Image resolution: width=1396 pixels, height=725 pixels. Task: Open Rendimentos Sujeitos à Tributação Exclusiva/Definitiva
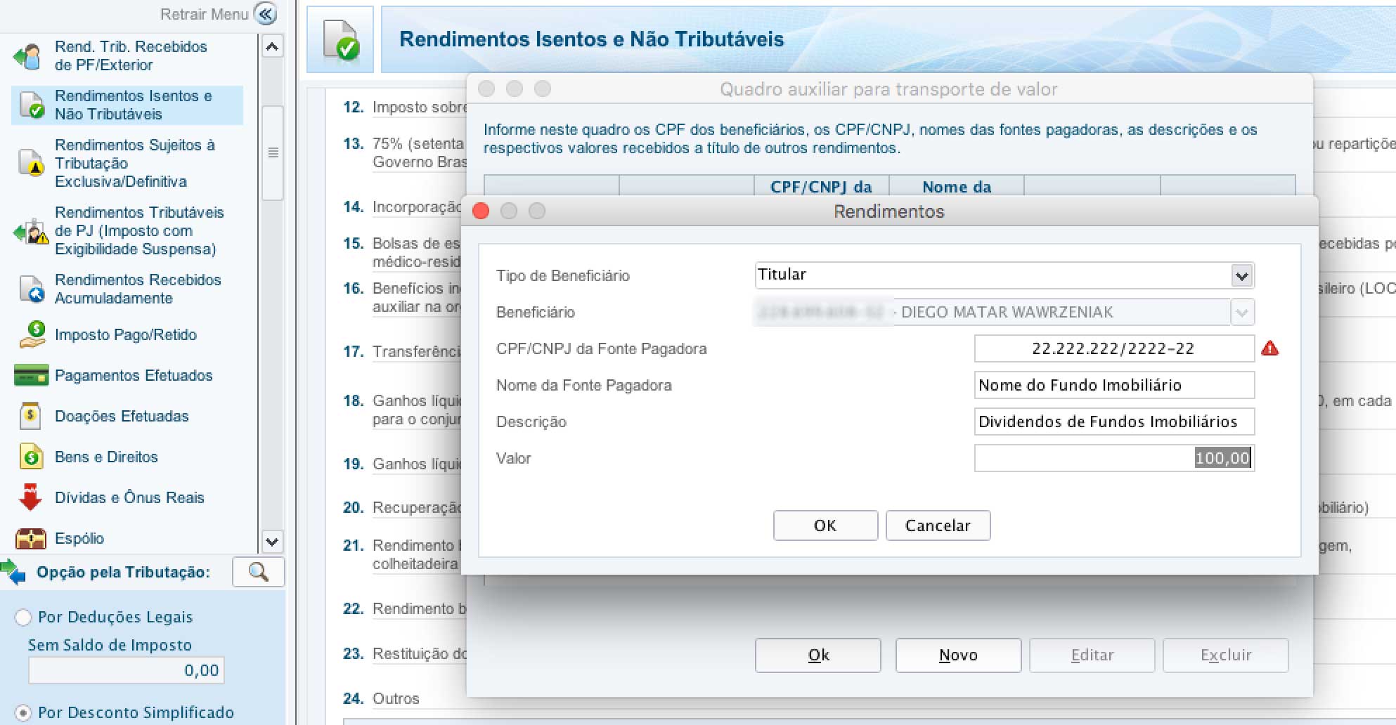tap(135, 163)
